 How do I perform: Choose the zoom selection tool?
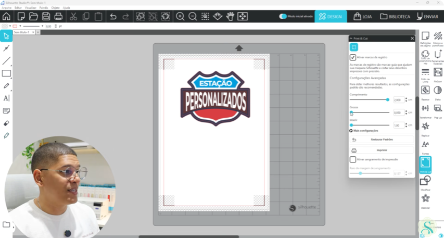pyautogui.click(x=205, y=17)
